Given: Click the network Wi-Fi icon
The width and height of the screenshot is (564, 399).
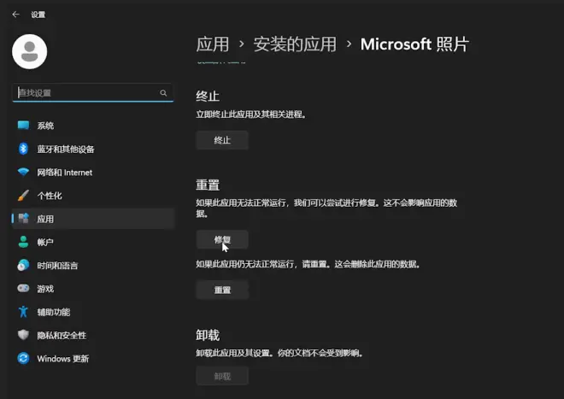Looking at the screenshot, I should coord(23,172).
